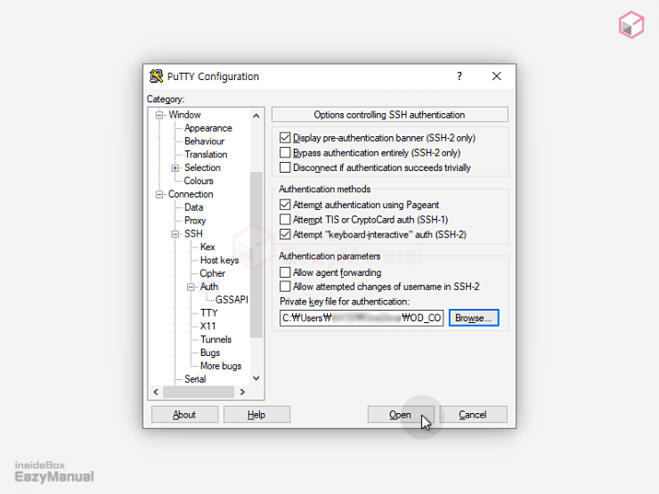Toggle Attempt authentication using Pageant
This screenshot has width=659, height=494.
tap(285, 205)
